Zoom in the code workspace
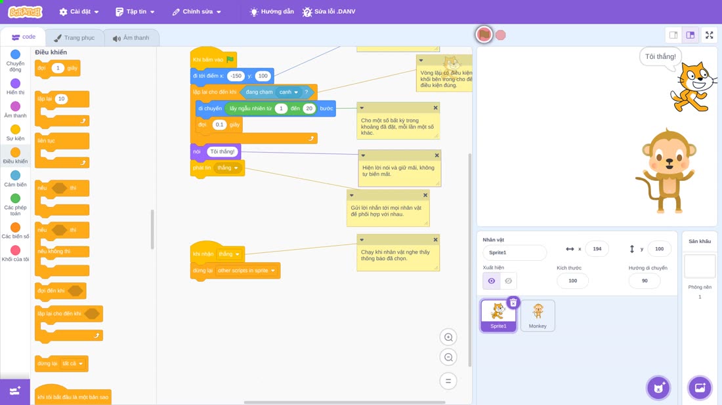Screen dimensions: 722x405 click(448, 337)
